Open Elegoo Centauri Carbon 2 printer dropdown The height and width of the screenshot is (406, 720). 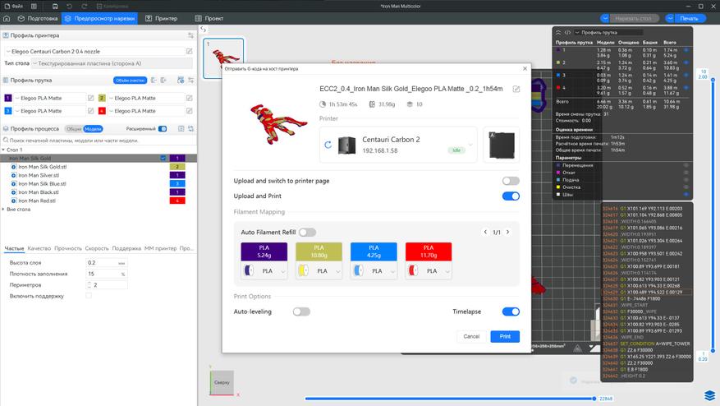pyautogui.click(x=95, y=52)
